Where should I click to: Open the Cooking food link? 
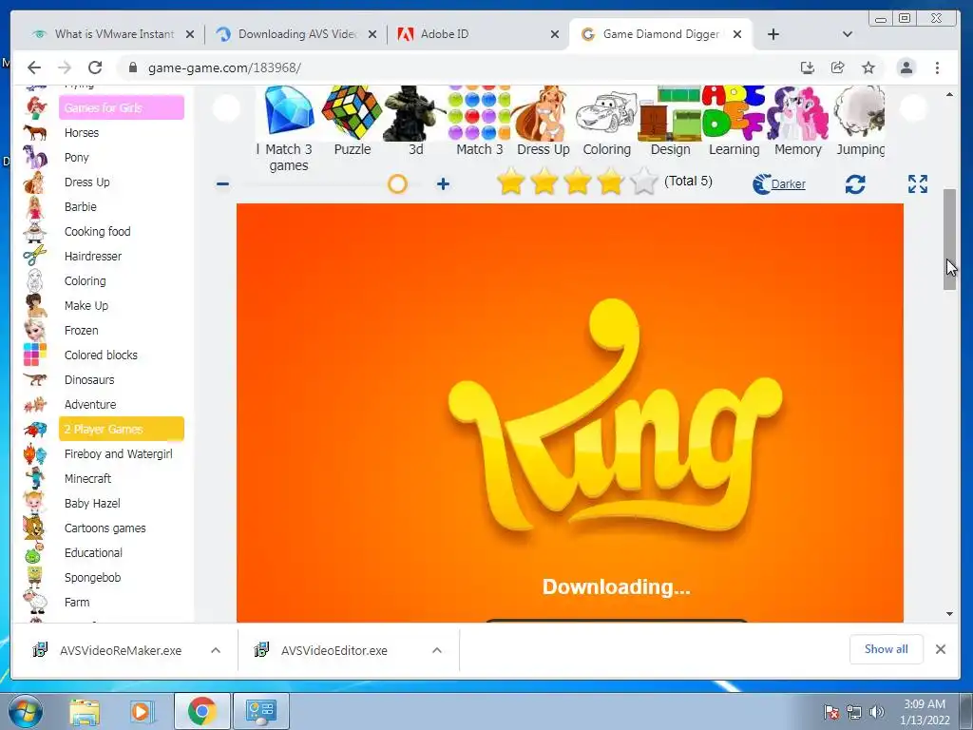click(98, 232)
